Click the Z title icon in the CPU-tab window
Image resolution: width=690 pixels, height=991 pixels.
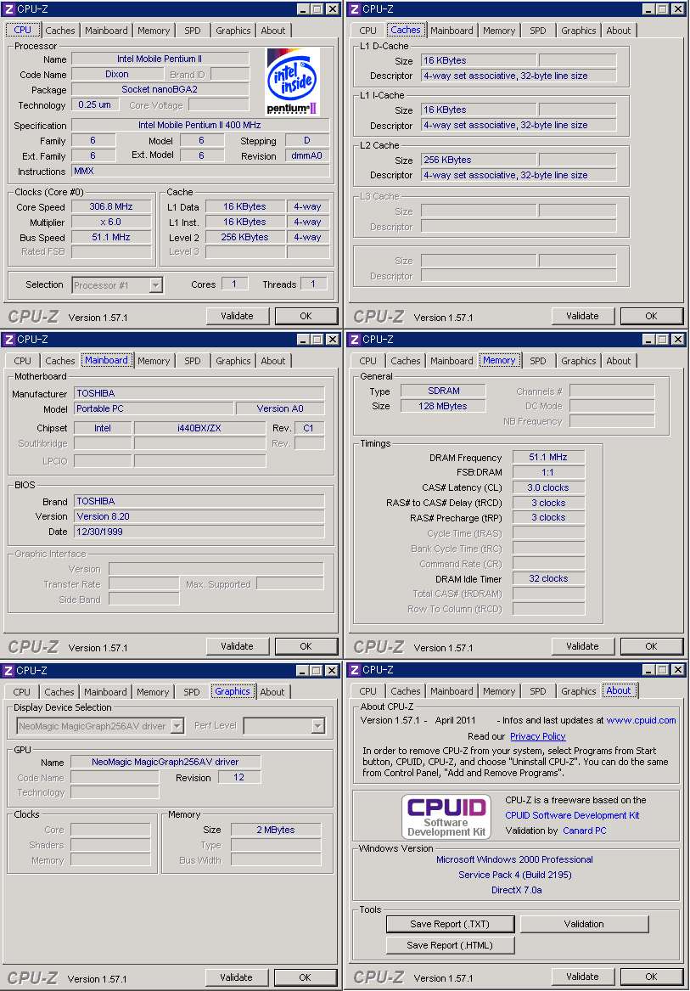point(8,8)
